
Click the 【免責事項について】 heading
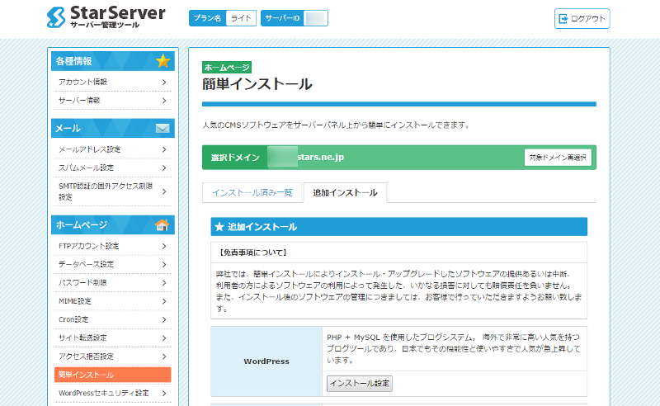[x=253, y=253]
